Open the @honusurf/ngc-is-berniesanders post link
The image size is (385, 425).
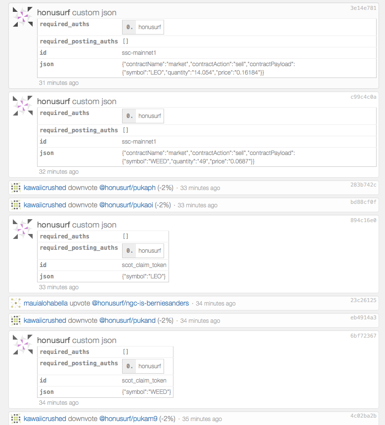140,303
